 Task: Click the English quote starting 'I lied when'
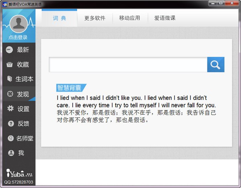coord(136,101)
